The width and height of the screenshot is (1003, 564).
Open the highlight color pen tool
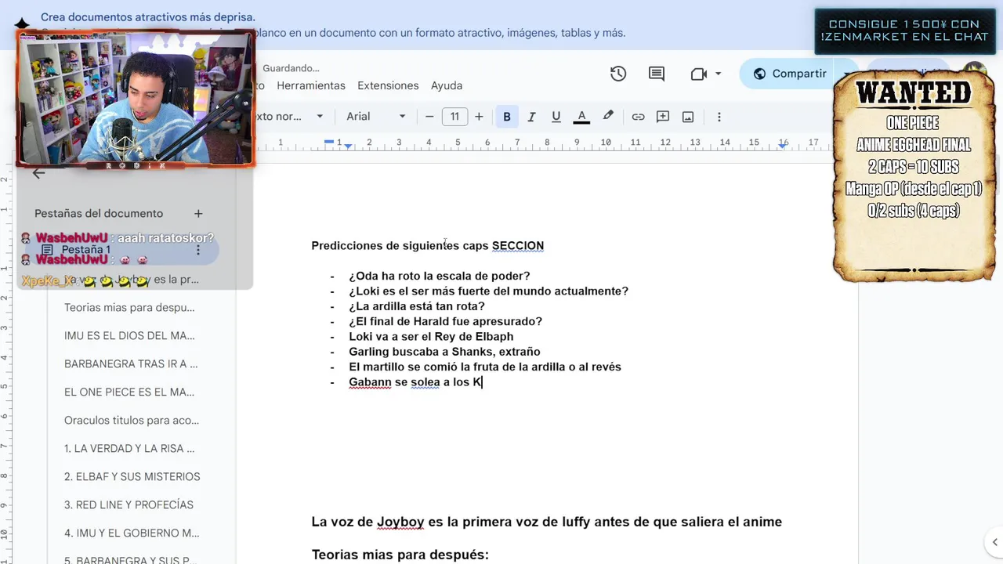click(607, 116)
